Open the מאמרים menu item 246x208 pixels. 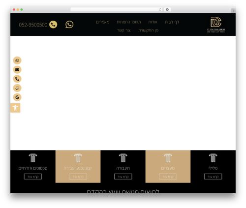[x=103, y=22]
